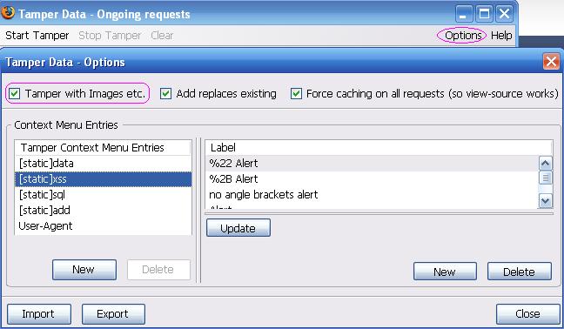Viewport: 564px width, 329px height.
Task: Click Delete button under the Label list
Action: pos(519,272)
